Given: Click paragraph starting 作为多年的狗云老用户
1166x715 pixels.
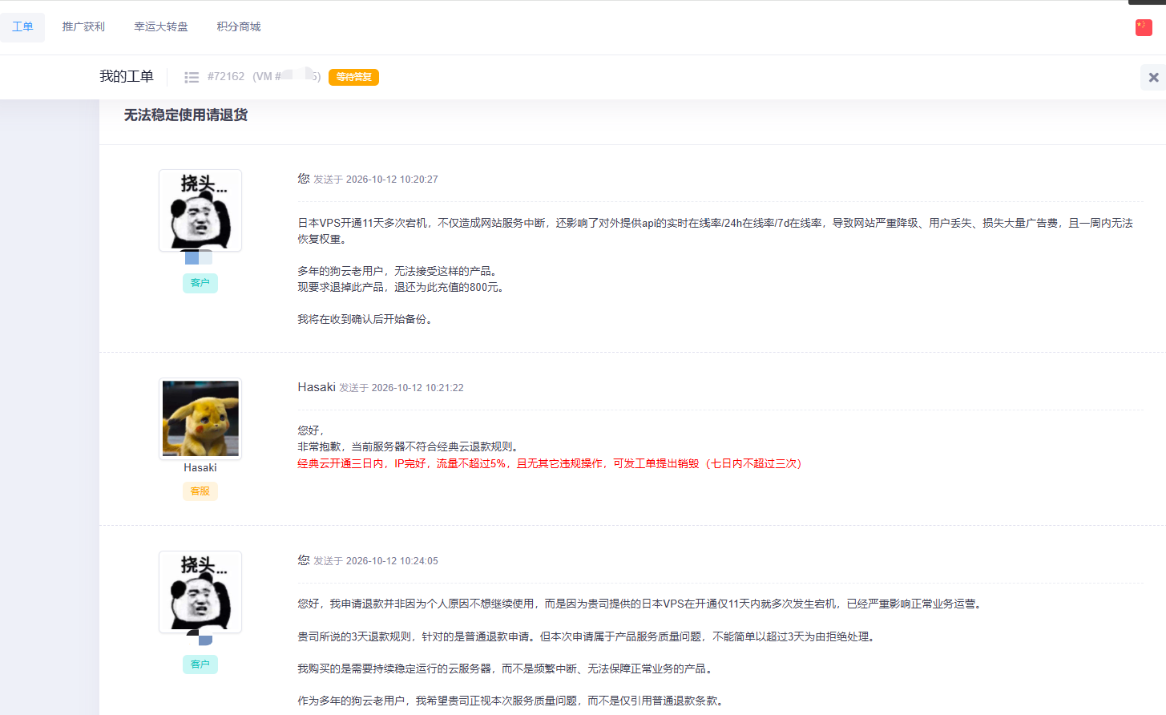Looking at the screenshot, I should [x=512, y=701].
